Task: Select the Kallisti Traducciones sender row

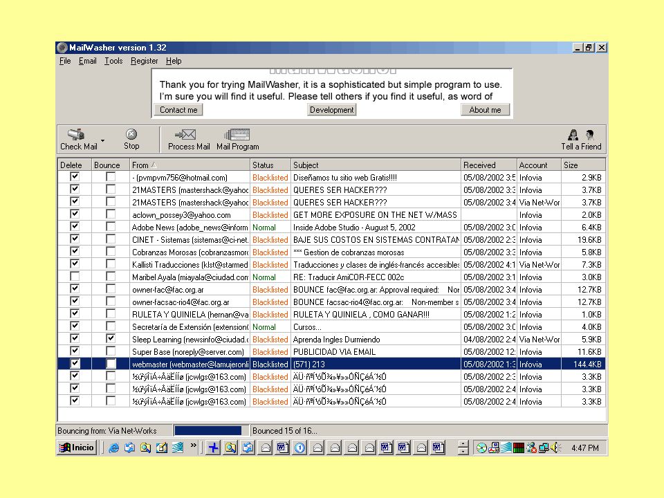Action: [190, 265]
